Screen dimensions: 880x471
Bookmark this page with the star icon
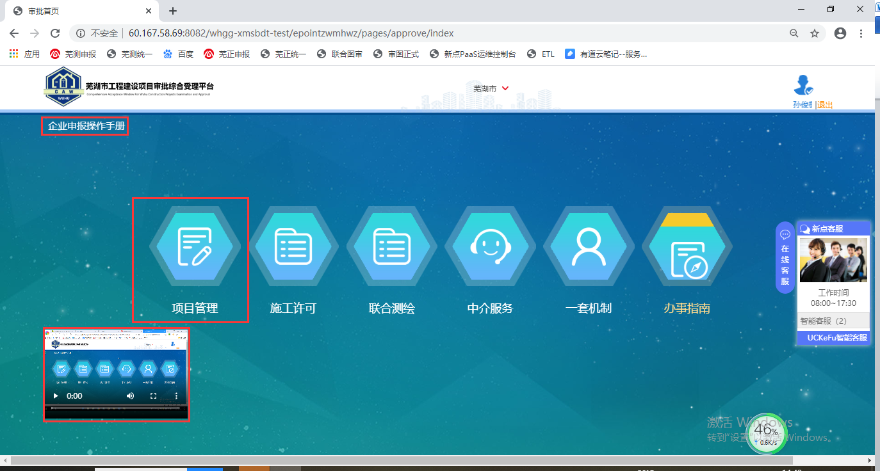click(815, 33)
